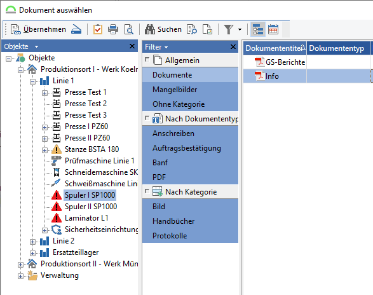Screen dimensions: 373x295
Task: Toggle the Nach Dokumententyp checkbox
Action: (147, 118)
